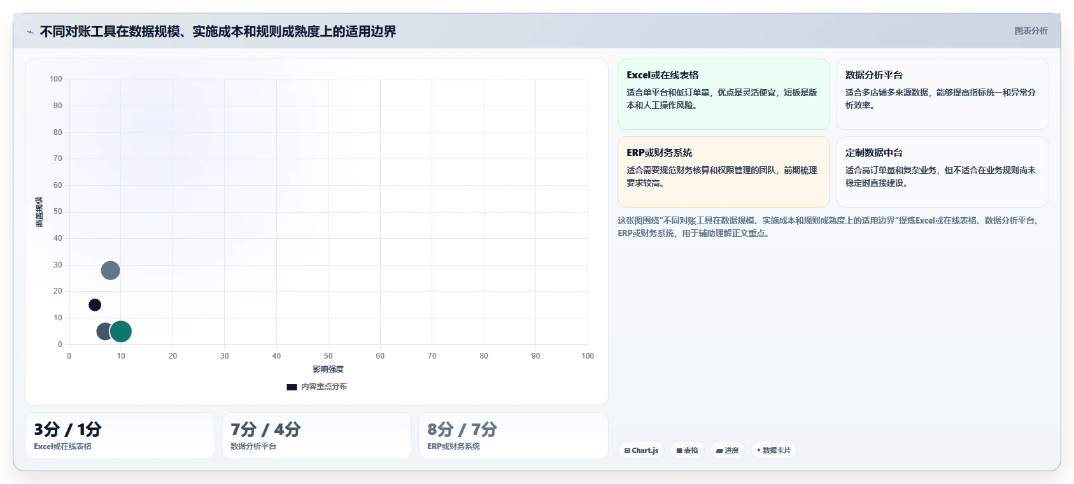Viewport: 1074px width, 484px height.
Task: Open the 7分 / 4分 stat card
Action: coord(316,436)
